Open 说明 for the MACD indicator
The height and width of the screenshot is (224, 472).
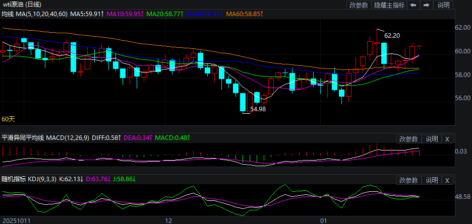click(432, 139)
